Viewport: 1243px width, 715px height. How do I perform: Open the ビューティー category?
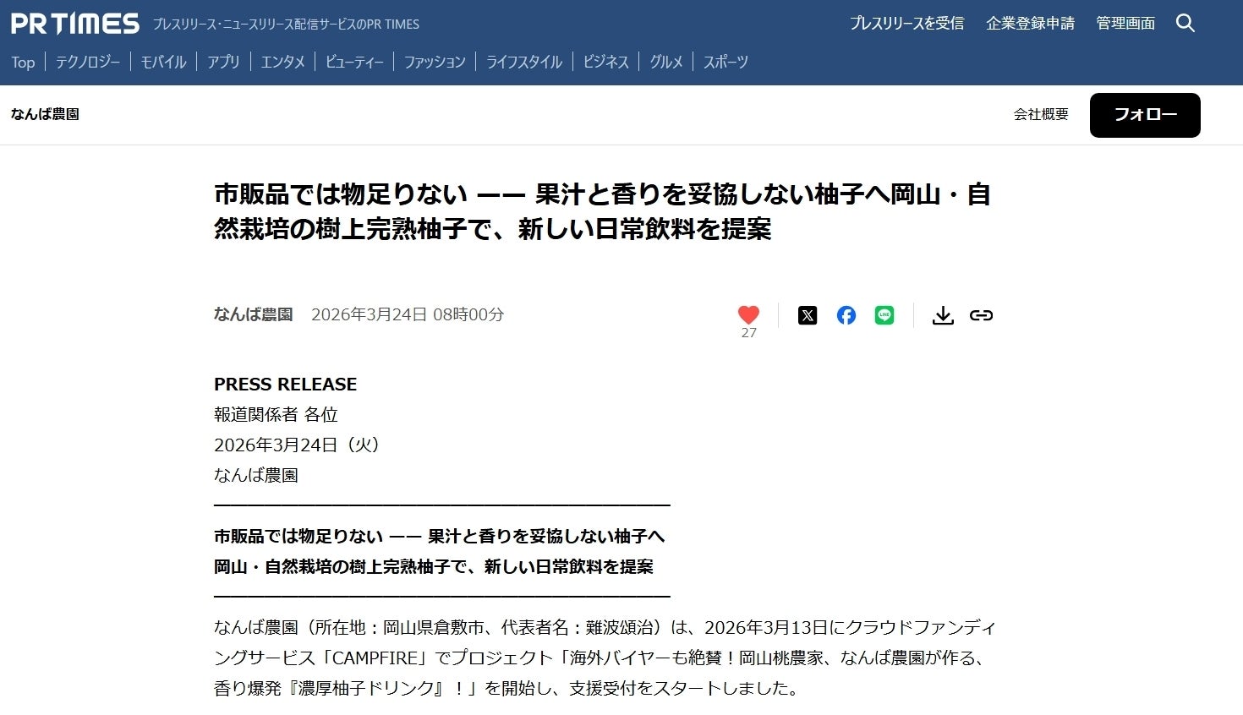pos(354,62)
